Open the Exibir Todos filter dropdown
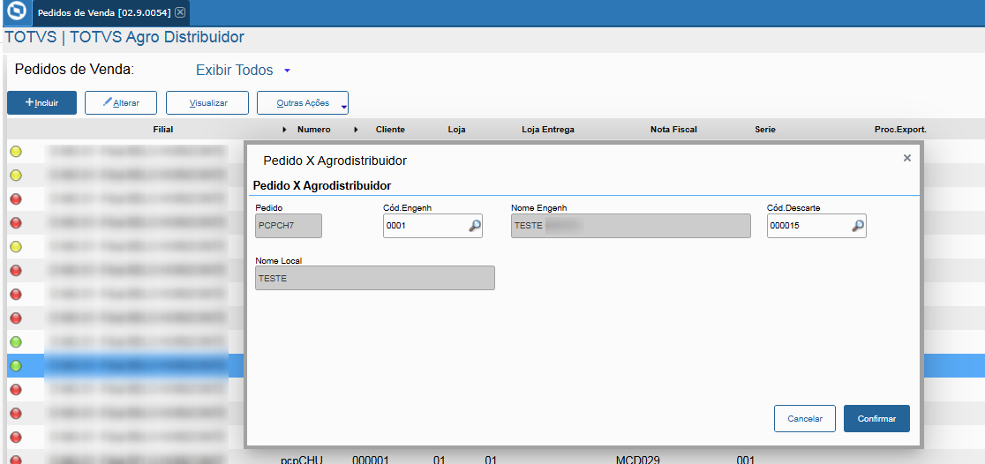The image size is (985, 464). point(243,71)
